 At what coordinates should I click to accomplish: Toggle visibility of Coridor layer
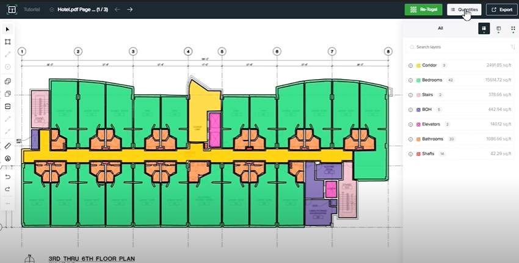coord(410,66)
